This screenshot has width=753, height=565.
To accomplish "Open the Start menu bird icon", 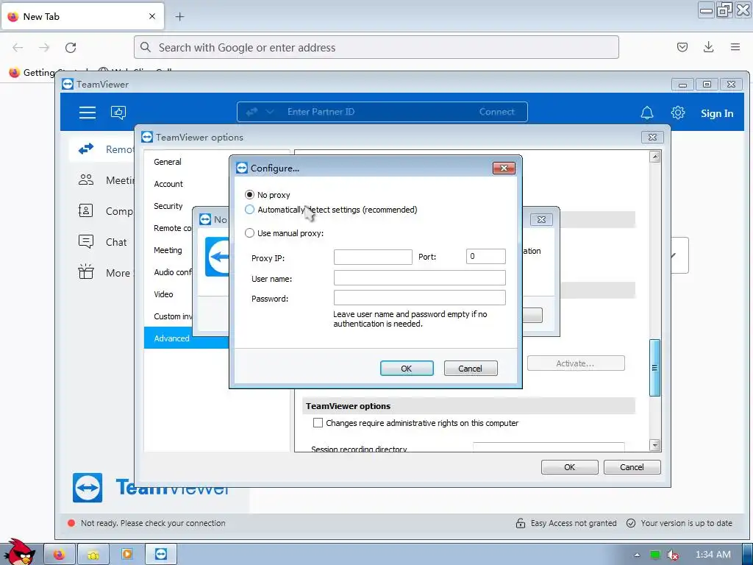I will click(20, 552).
